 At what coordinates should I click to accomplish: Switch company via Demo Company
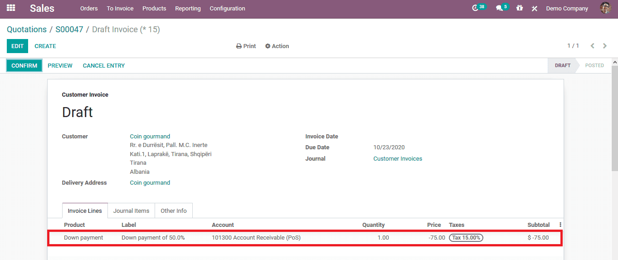567,8
